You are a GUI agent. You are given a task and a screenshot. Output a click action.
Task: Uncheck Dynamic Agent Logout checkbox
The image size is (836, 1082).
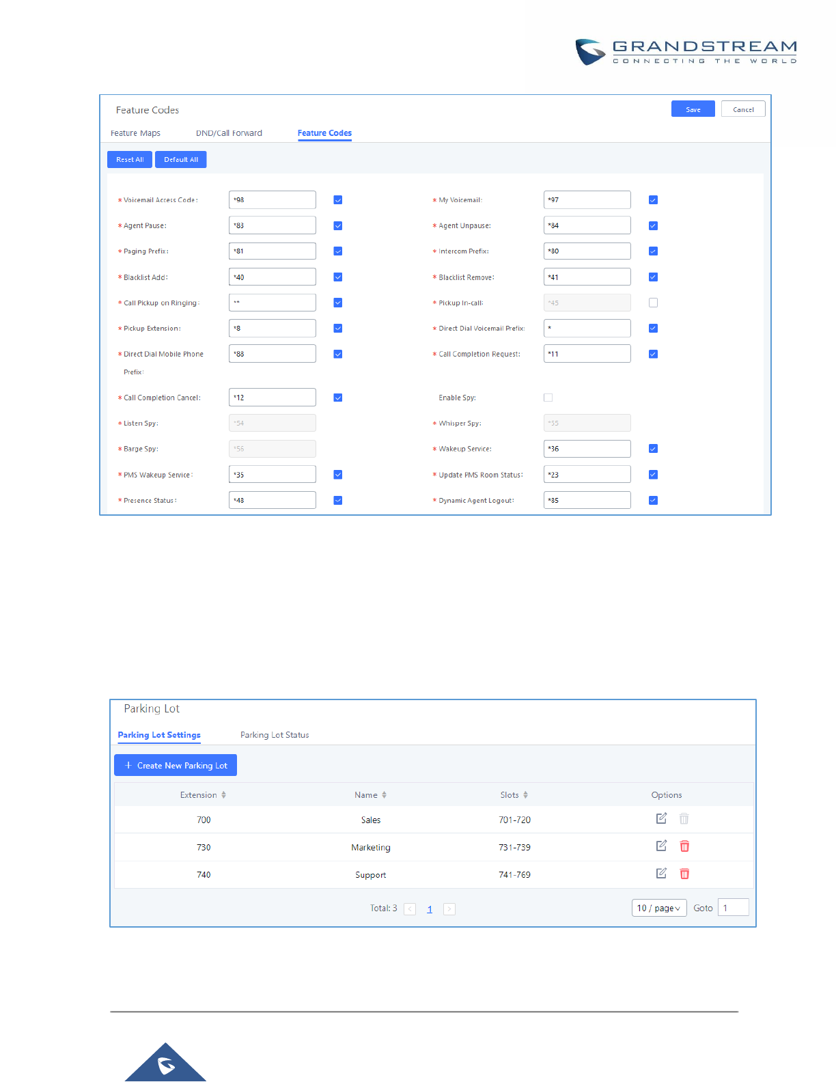653,501
